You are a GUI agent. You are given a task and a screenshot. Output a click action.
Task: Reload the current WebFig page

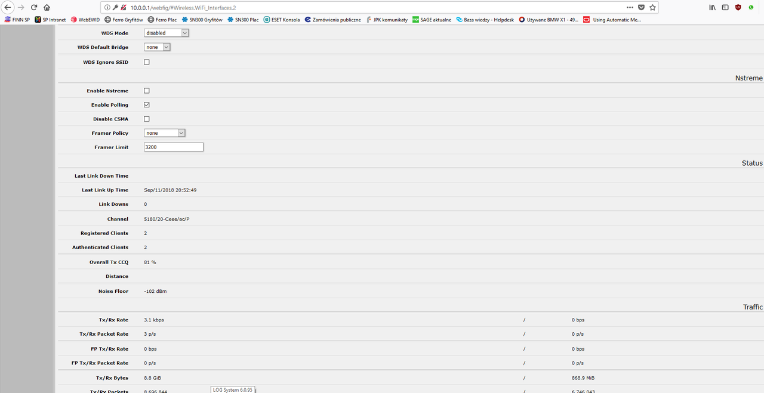click(34, 7)
